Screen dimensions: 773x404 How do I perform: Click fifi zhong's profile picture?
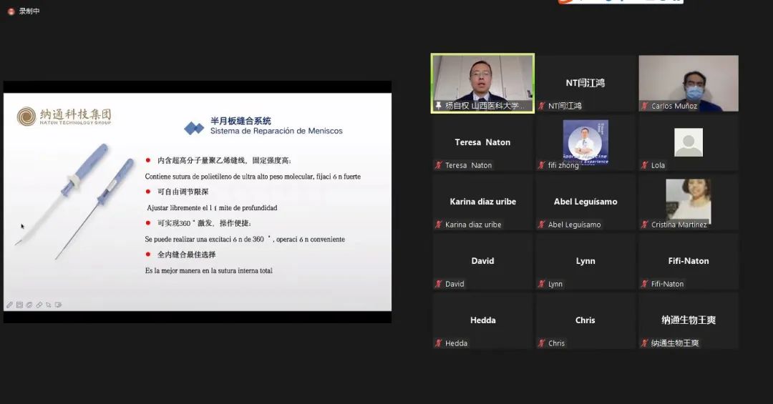click(x=585, y=142)
